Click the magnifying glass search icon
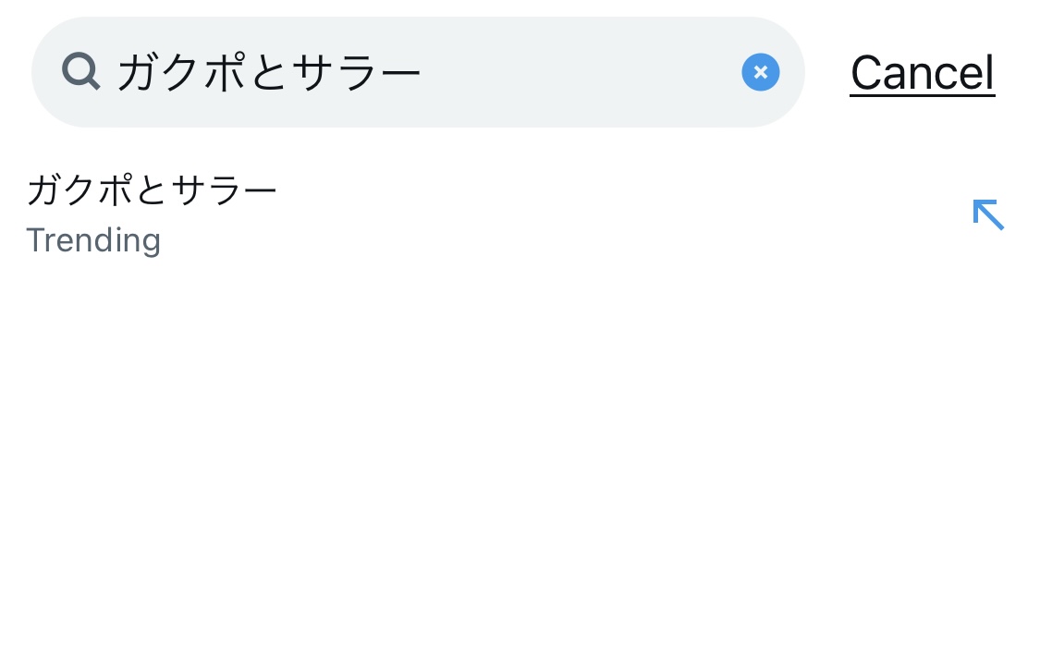 [x=81, y=71]
